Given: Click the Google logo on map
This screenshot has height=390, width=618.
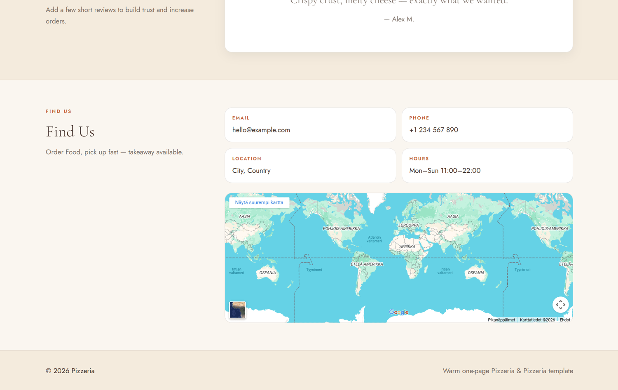Looking at the screenshot, I should [398, 312].
